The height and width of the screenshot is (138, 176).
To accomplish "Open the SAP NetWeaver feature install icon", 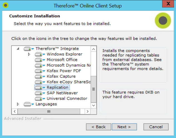I will [39, 93].
